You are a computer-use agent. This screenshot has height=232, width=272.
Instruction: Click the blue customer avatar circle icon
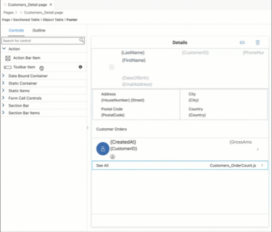103,149
